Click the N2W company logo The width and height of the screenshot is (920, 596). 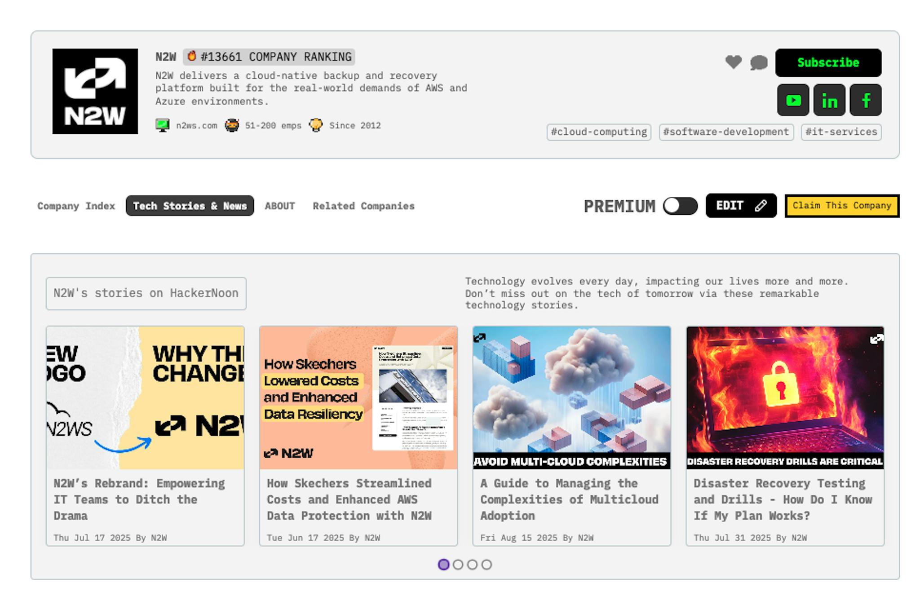coord(95,91)
